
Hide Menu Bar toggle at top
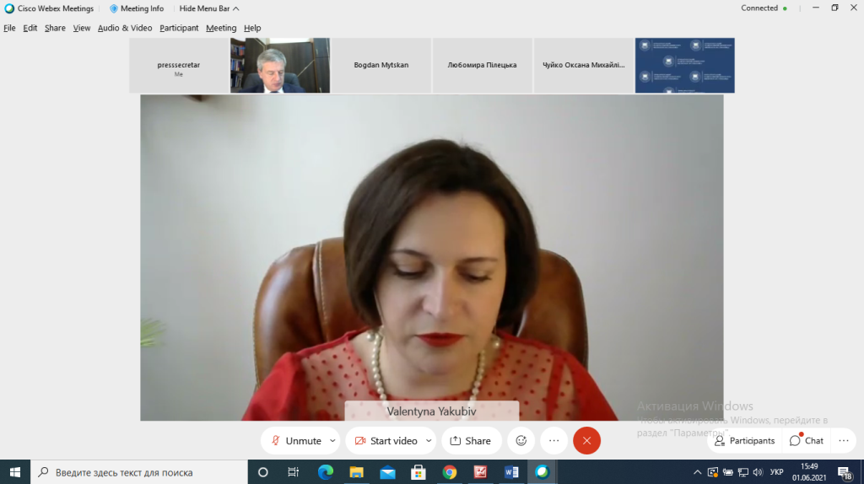[208, 8]
